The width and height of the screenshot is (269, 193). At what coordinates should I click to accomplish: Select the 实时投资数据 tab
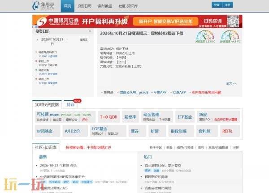coord(47,104)
